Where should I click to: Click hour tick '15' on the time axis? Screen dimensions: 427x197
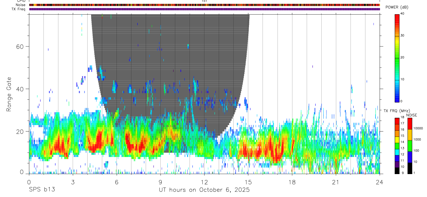pos(248,182)
